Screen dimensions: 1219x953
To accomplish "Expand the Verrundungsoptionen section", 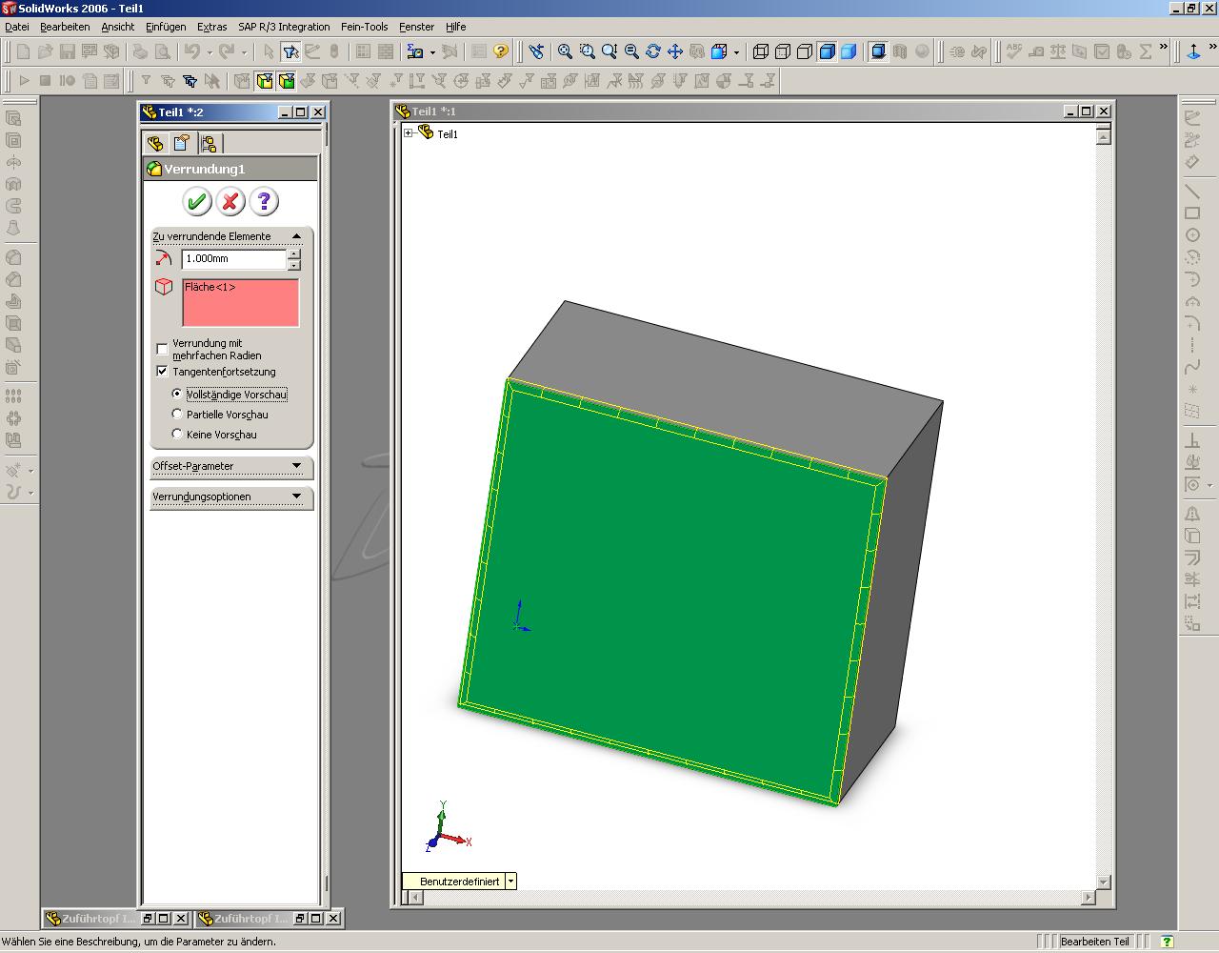I will (296, 497).
